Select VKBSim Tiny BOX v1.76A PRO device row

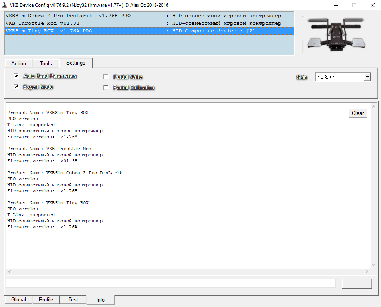coord(149,31)
